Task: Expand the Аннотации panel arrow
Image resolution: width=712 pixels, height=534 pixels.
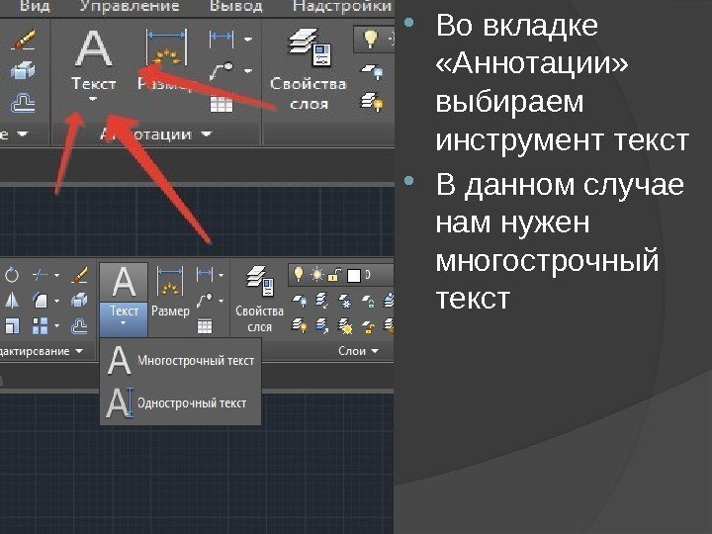Action: 207,133
